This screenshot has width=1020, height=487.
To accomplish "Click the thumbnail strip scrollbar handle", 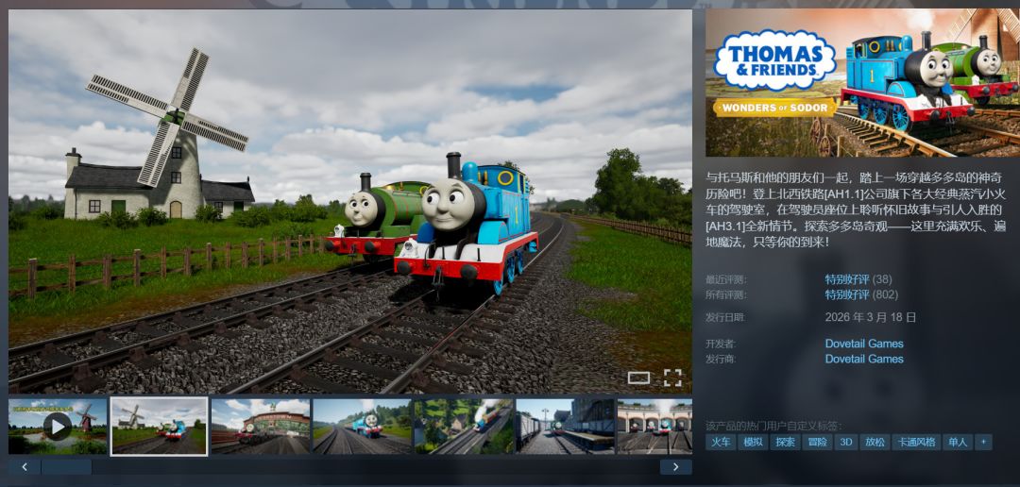I will tap(66, 467).
